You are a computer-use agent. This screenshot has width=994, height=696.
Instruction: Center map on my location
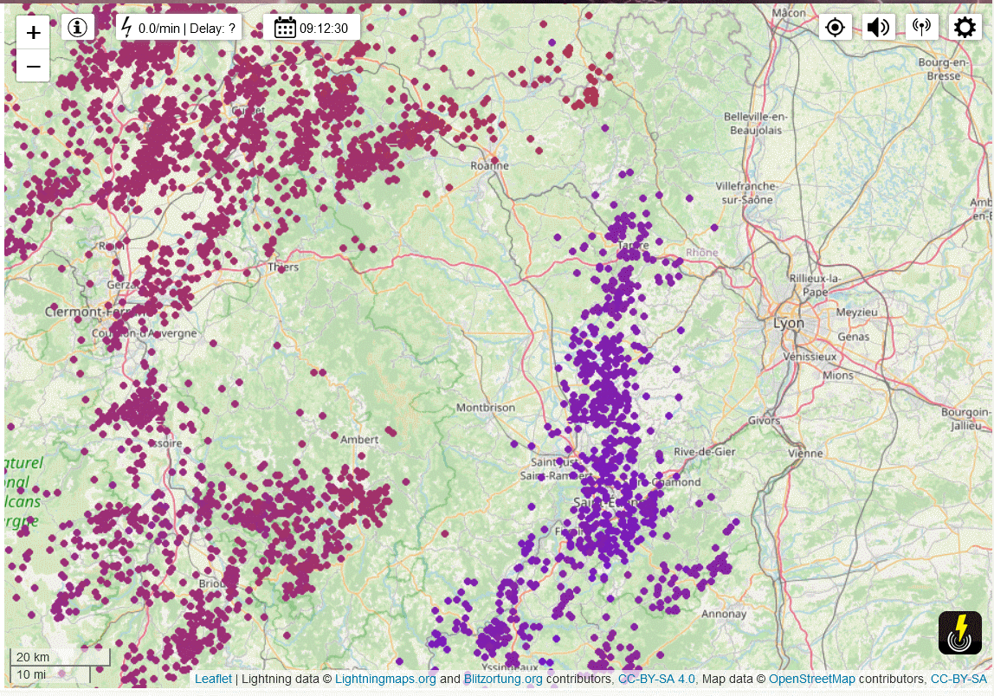click(x=835, y=27)
